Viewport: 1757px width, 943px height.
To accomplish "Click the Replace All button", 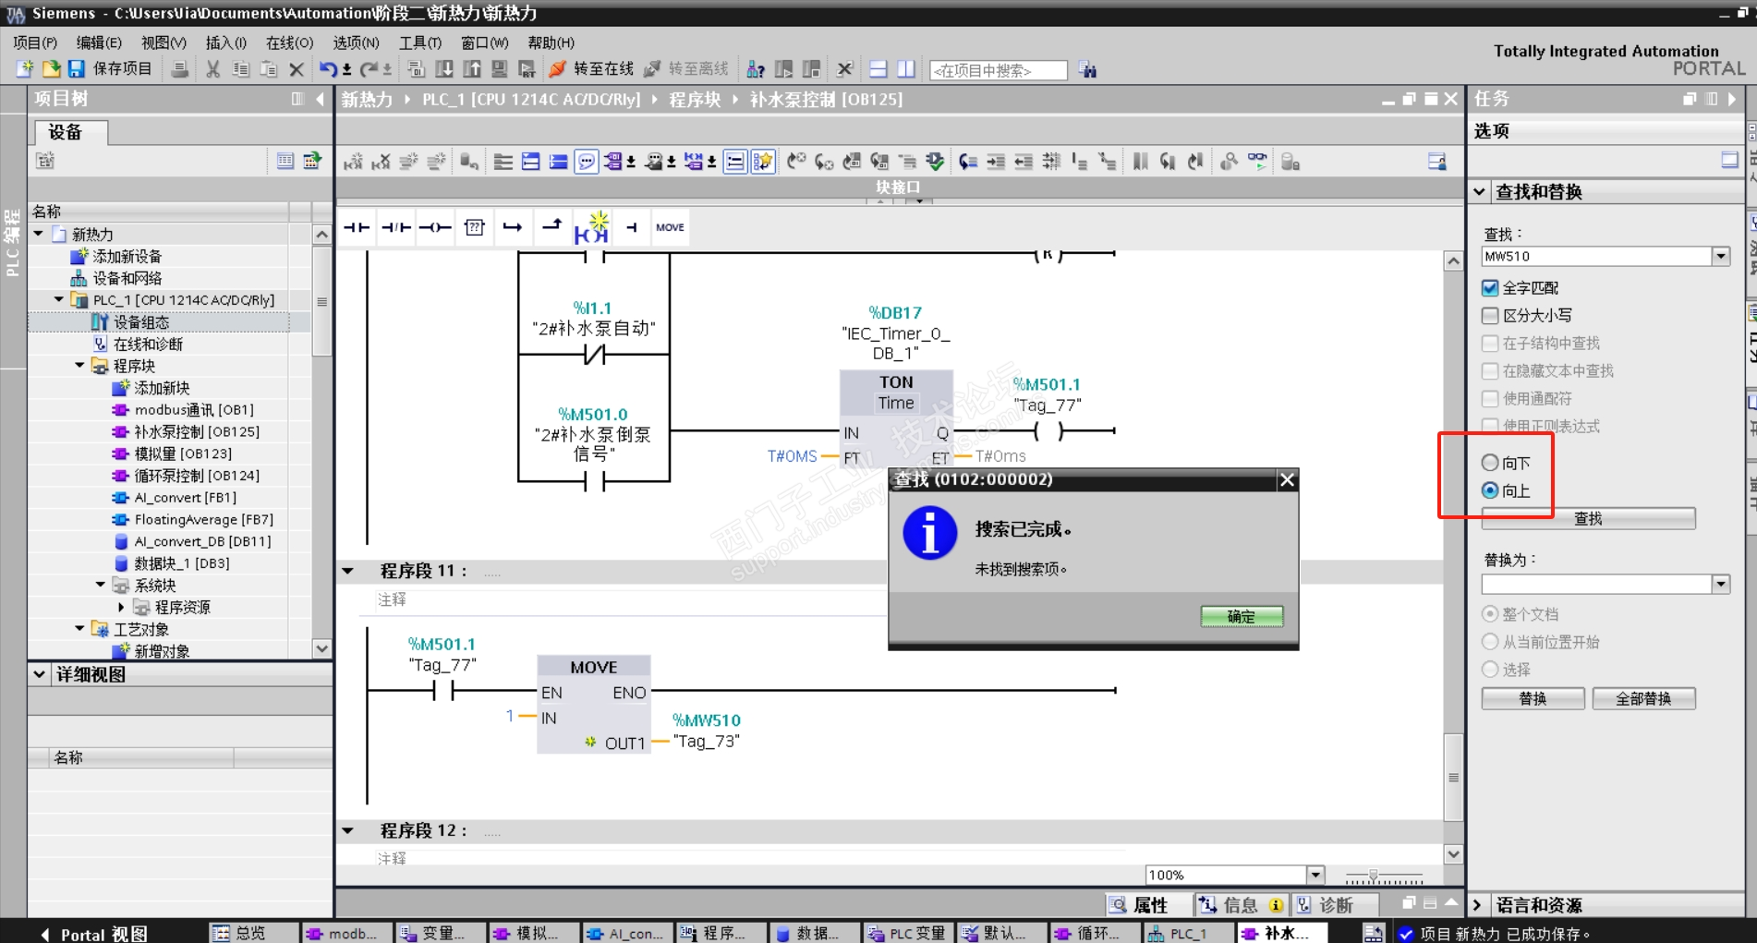I will pos(1642,698).
